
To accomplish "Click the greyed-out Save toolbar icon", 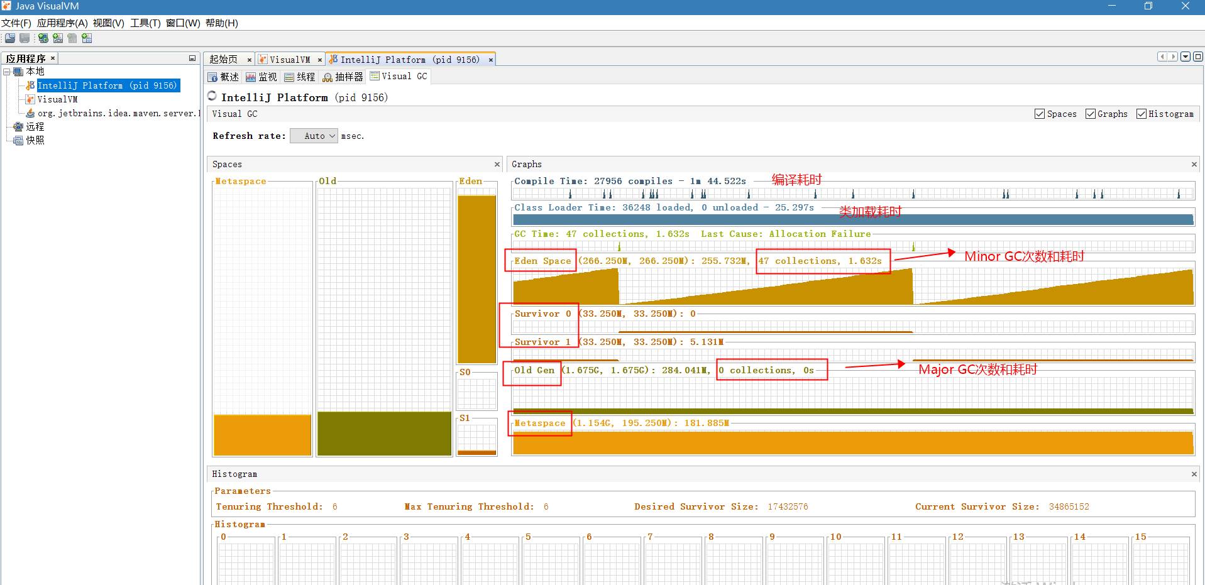I will point(25,38).
